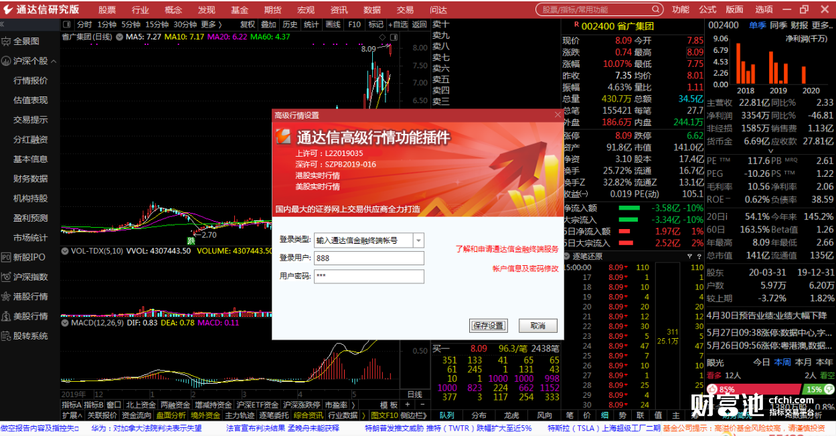
Task: Click +自选 to add to watchlist
Action: click(398, 24)
